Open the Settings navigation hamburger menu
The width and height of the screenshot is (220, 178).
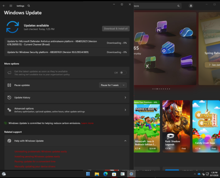tap(11, 6)
